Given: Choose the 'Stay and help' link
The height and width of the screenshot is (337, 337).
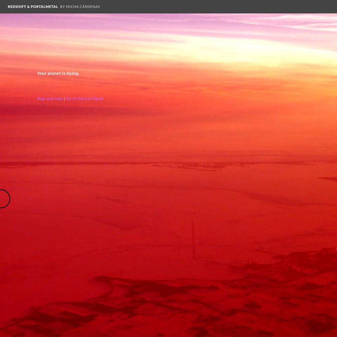Looking at the screenshot, I should 50,99.
